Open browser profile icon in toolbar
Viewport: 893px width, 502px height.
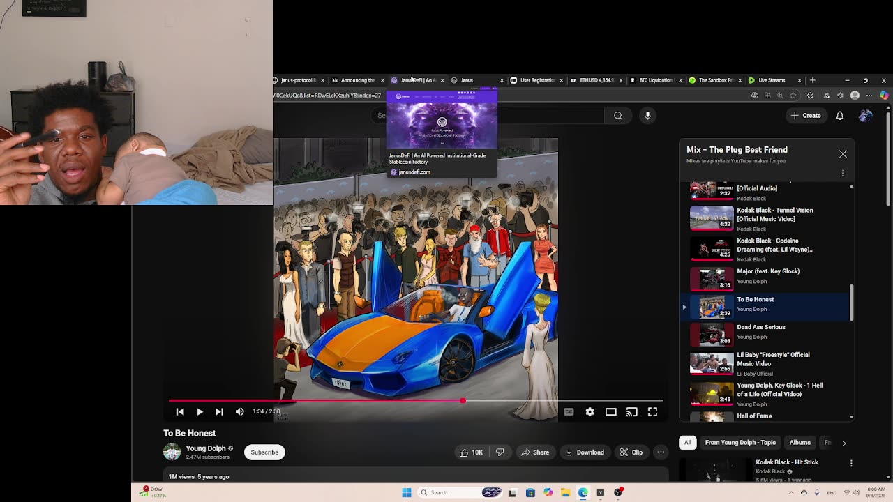pos(855,96)
